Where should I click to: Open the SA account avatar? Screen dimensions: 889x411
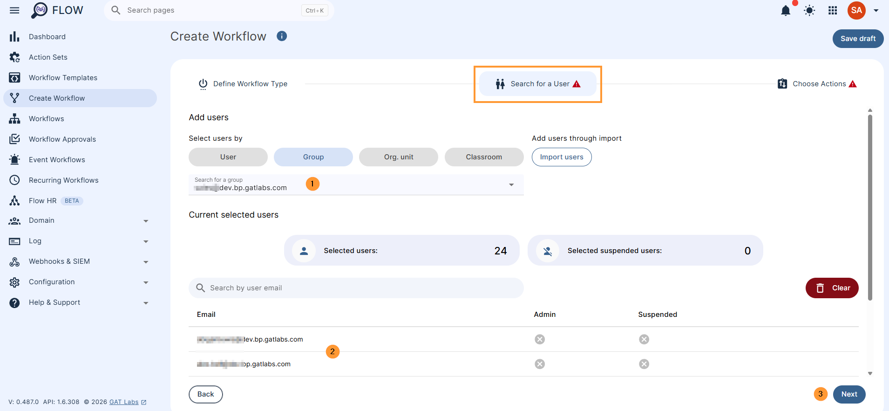point(856,10)
